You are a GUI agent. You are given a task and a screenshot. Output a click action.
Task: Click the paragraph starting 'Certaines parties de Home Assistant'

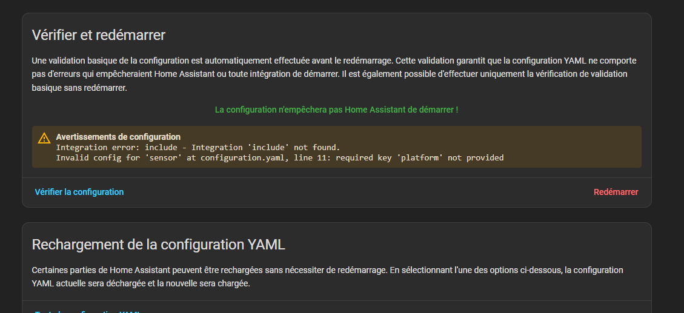pos(327,270)
